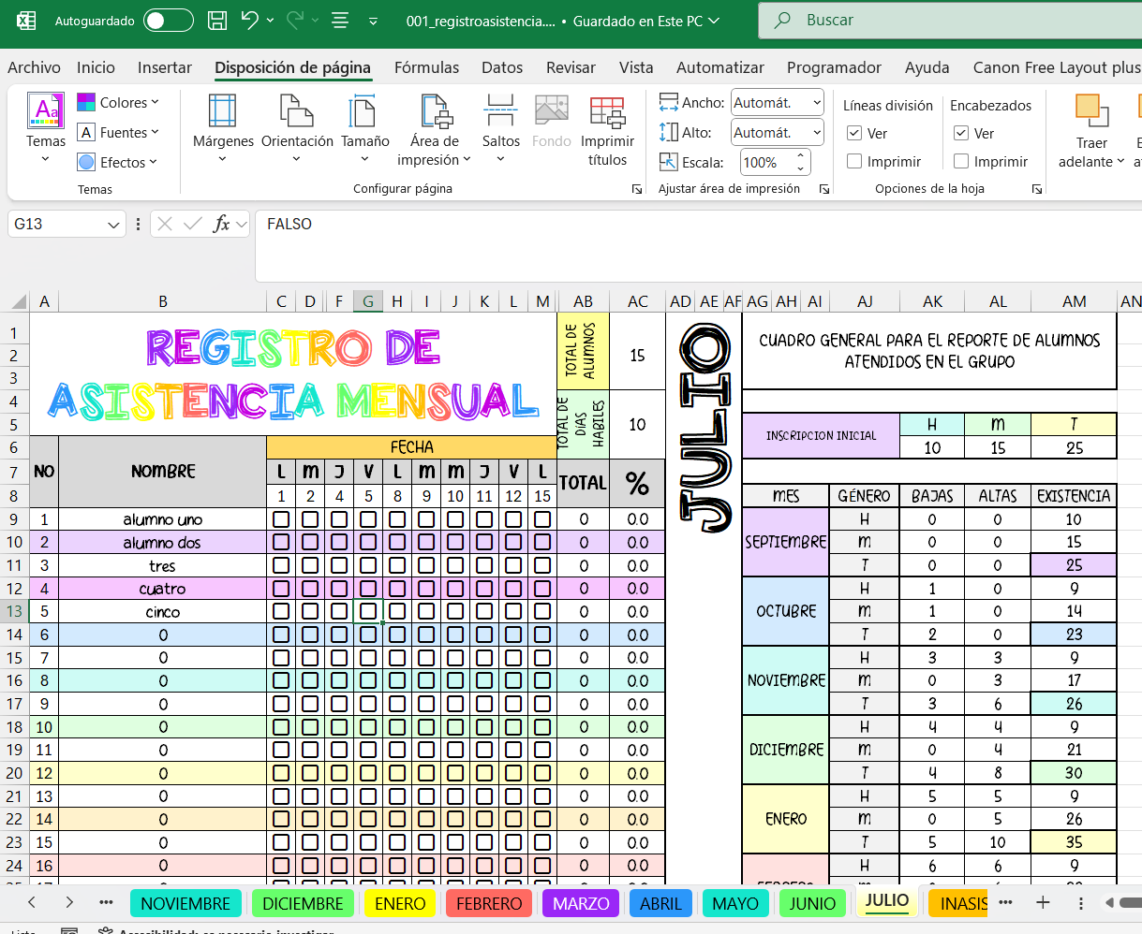Viewport: 1142px width, 934px height.
Task: Open the Fórmulas ribbon tab
Action: point(426,67)
